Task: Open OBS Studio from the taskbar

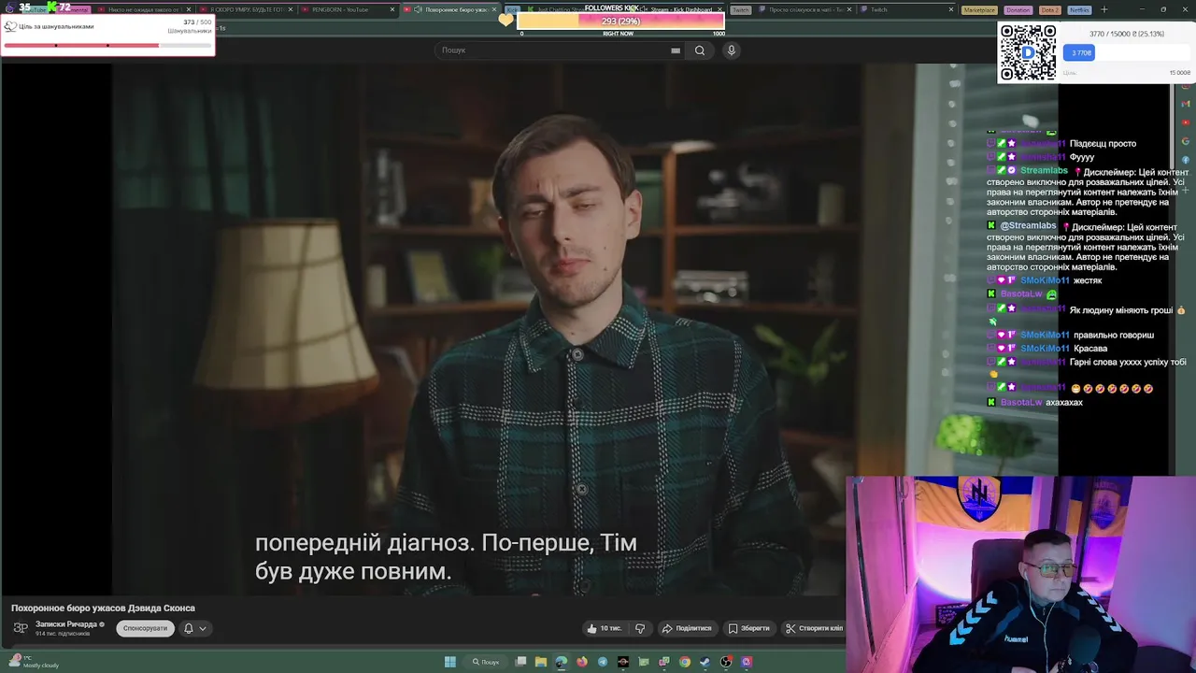Action: [726, 662]
